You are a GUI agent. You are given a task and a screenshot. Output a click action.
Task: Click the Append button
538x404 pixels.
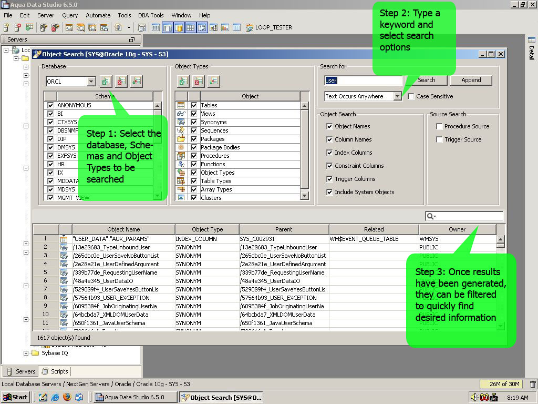point(471,80)
